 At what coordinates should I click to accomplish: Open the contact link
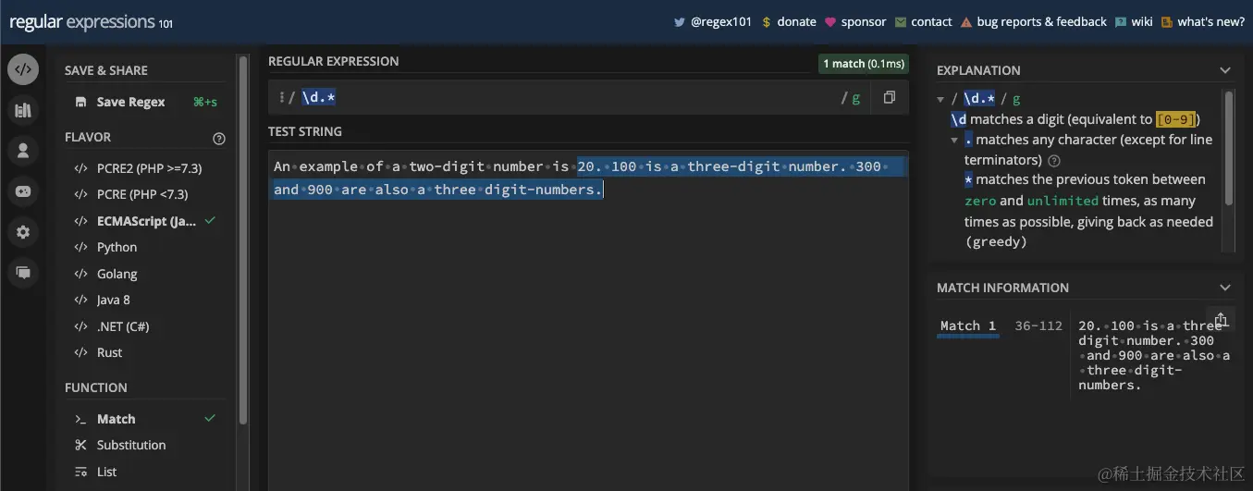pos(923,21)
